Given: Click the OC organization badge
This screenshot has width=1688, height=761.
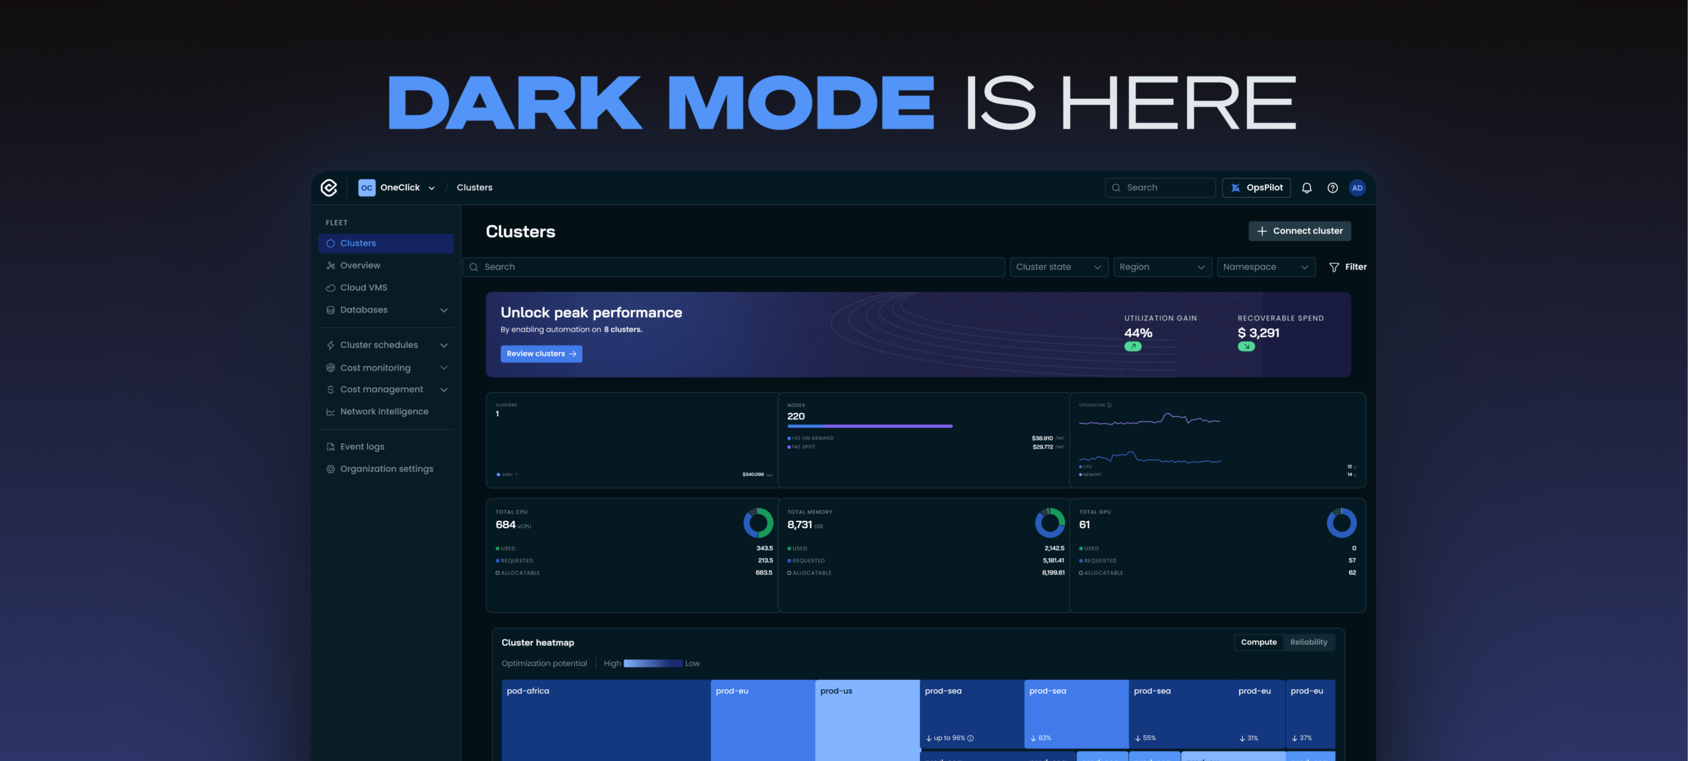Looking at the screenshot, I should click(367, 188).
